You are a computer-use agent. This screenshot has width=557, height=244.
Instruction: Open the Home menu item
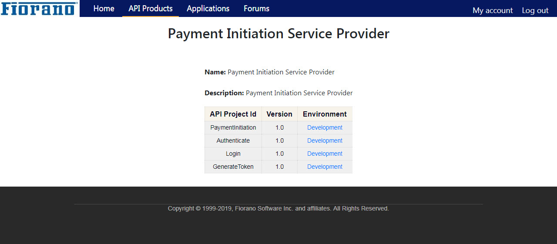coord(104,9)
